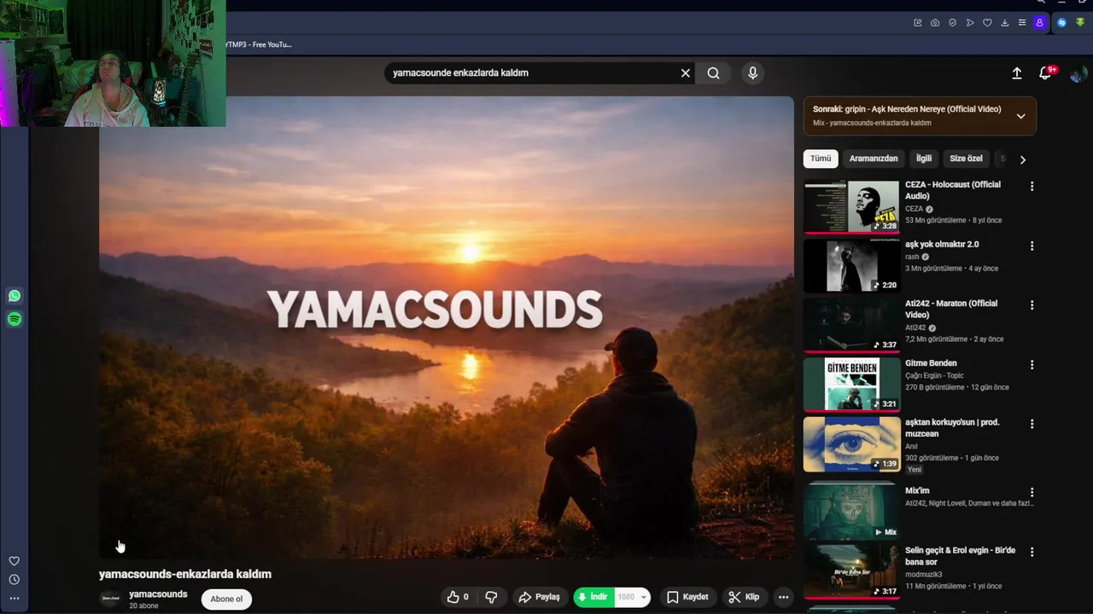Open Ati242 - Maraton video thumbnail
The height and width of the screenshot is (614, 1093).
click(851, 325)
